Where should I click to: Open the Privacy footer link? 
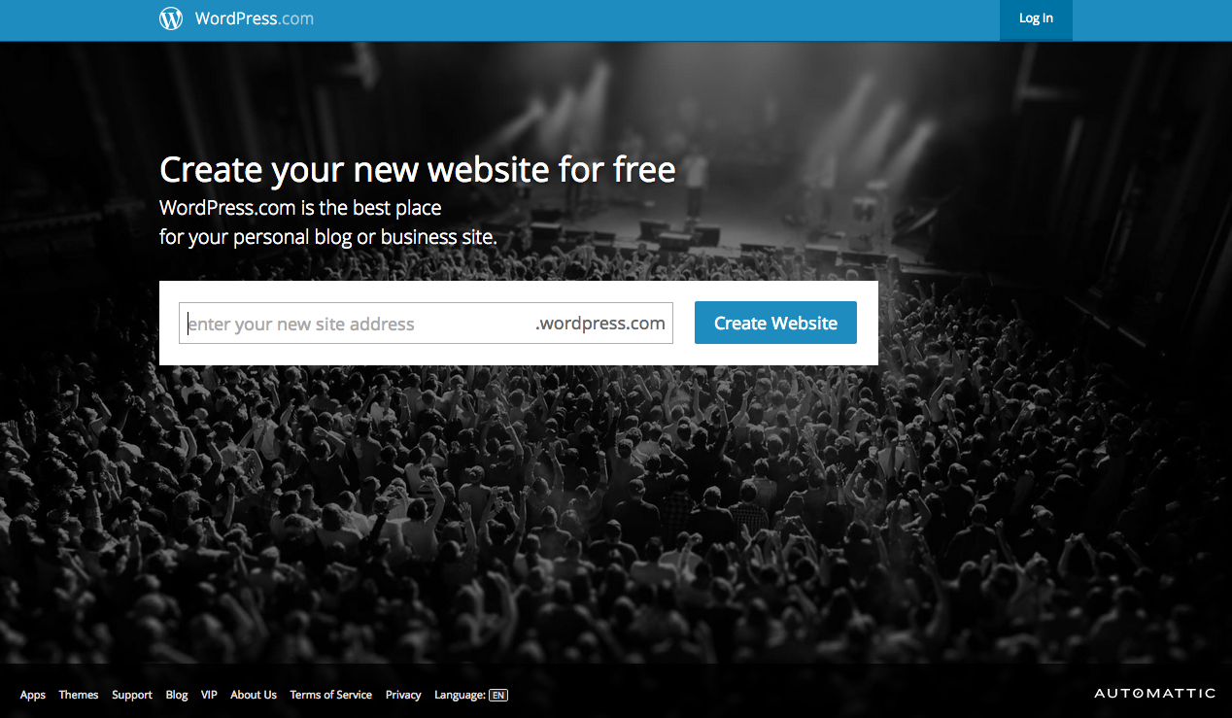(403, 695)
